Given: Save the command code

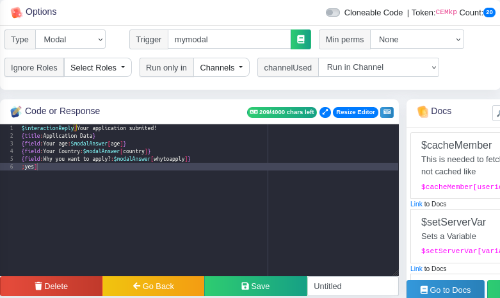Looking at the screenshot, I should click(255, 286).
